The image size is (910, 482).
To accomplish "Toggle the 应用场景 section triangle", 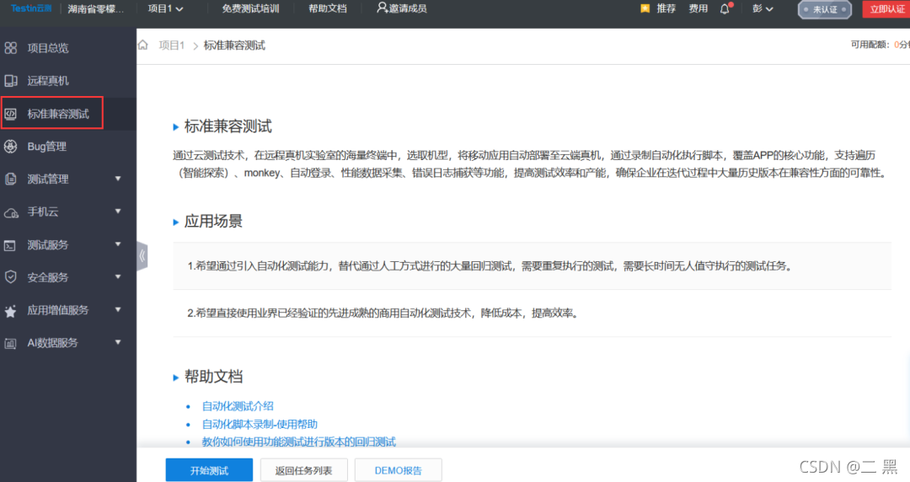I will (176, 222).
